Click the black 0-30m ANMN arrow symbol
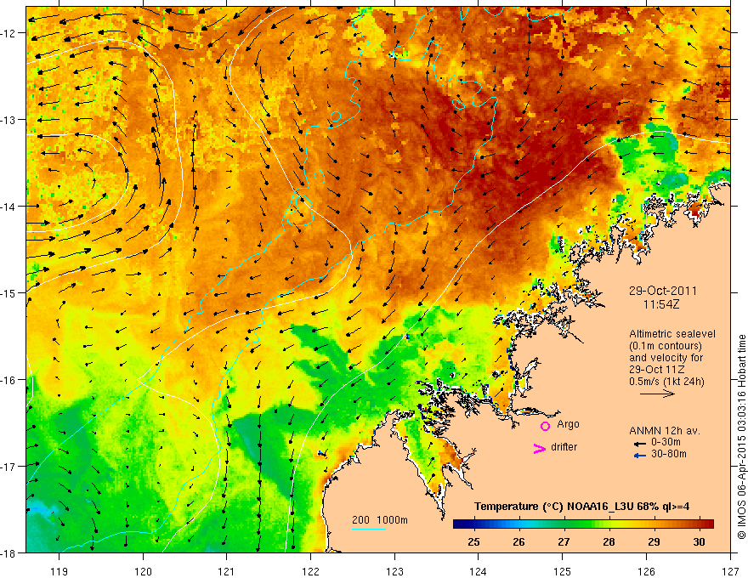 [639, 444]
